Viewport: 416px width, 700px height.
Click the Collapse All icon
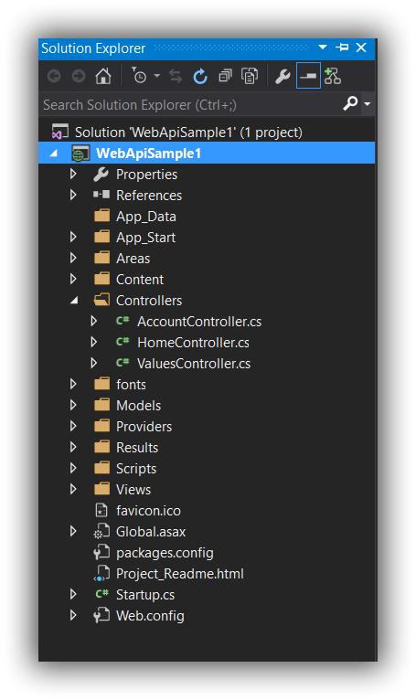click(x=225, y=77)
